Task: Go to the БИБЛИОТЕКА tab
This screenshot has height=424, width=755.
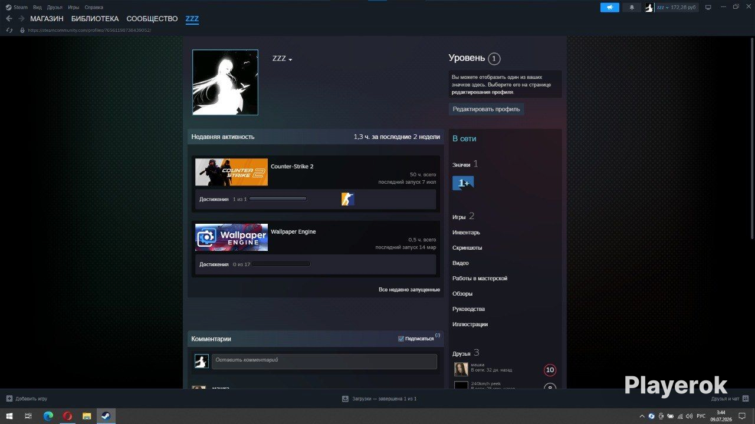Action: click(x=95, y=19)
